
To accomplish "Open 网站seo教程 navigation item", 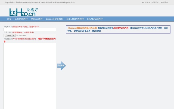I will (37, 19).
